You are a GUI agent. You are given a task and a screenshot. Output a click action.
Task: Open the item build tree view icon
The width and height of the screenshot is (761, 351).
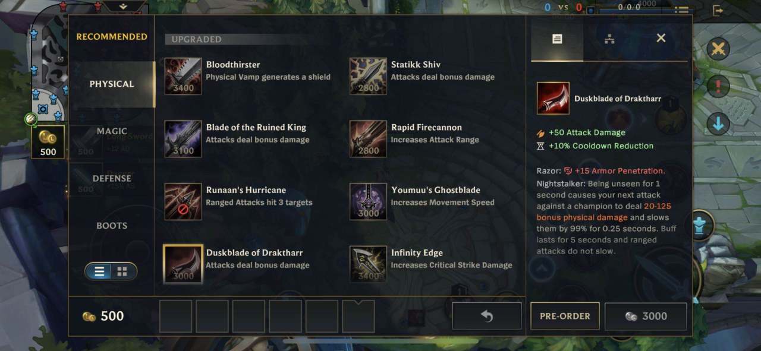point(609,39)
